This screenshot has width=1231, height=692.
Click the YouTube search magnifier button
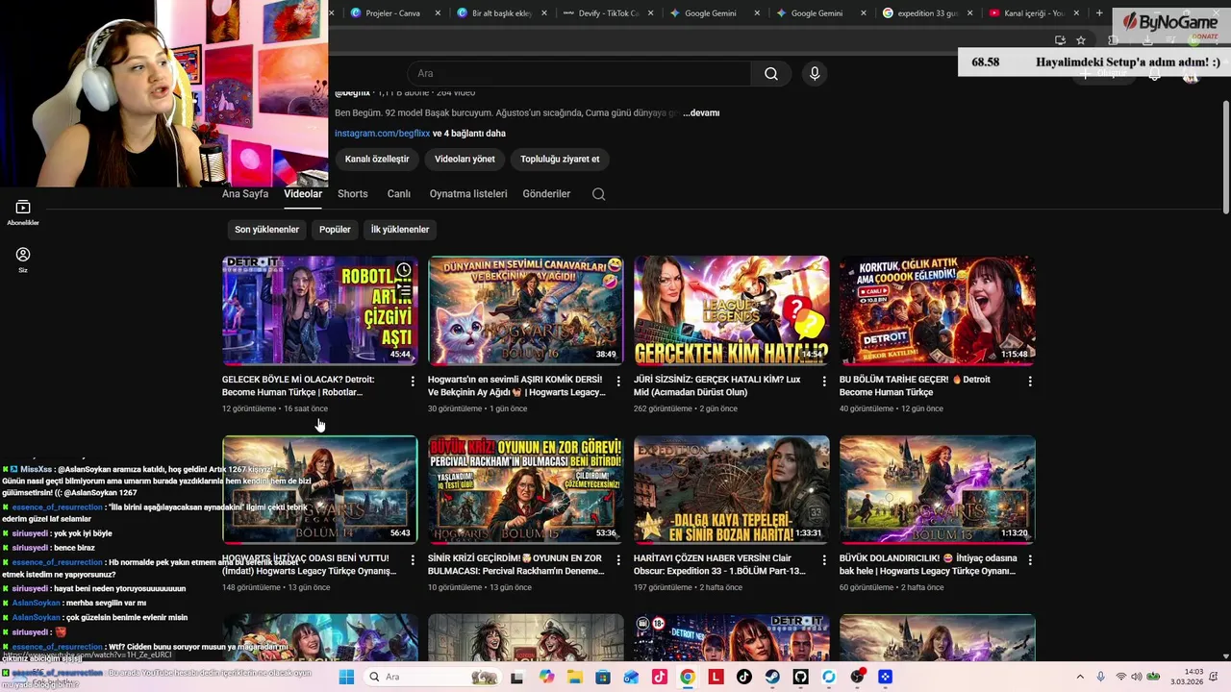click(771, 74)
